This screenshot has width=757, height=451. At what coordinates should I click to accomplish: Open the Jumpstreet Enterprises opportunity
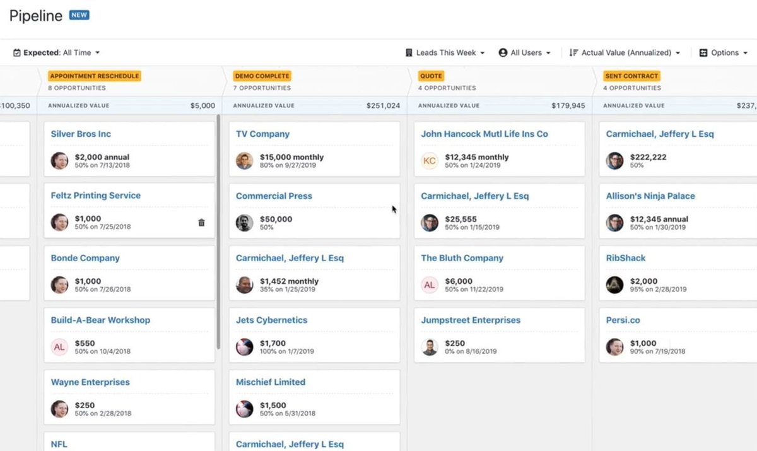[471, 320]
